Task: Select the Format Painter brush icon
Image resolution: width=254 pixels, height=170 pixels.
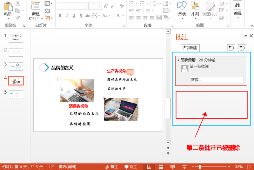Action: [18, 18]
